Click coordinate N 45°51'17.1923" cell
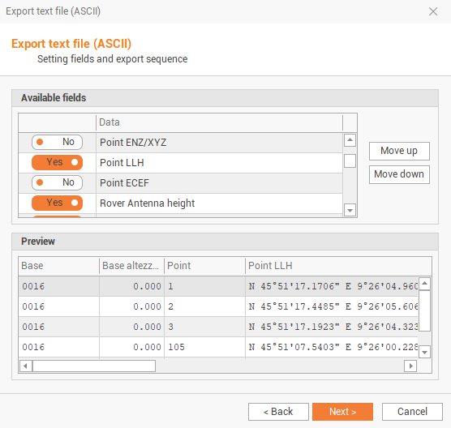Viewport: 451px width, 428px height. coord(332,327)
